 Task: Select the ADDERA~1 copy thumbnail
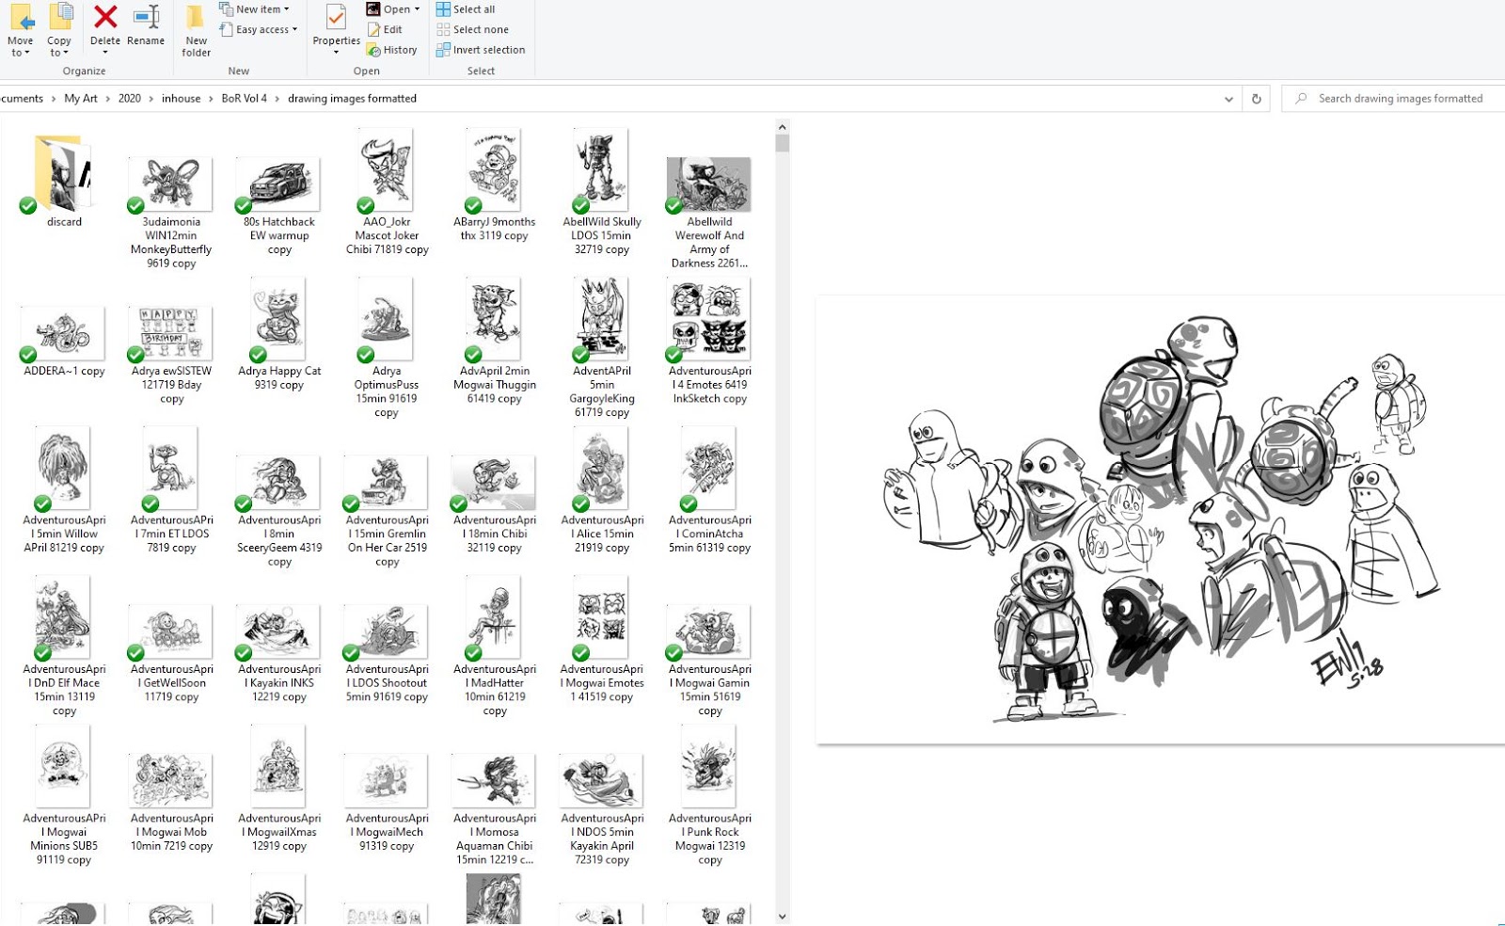pos(64,334)
